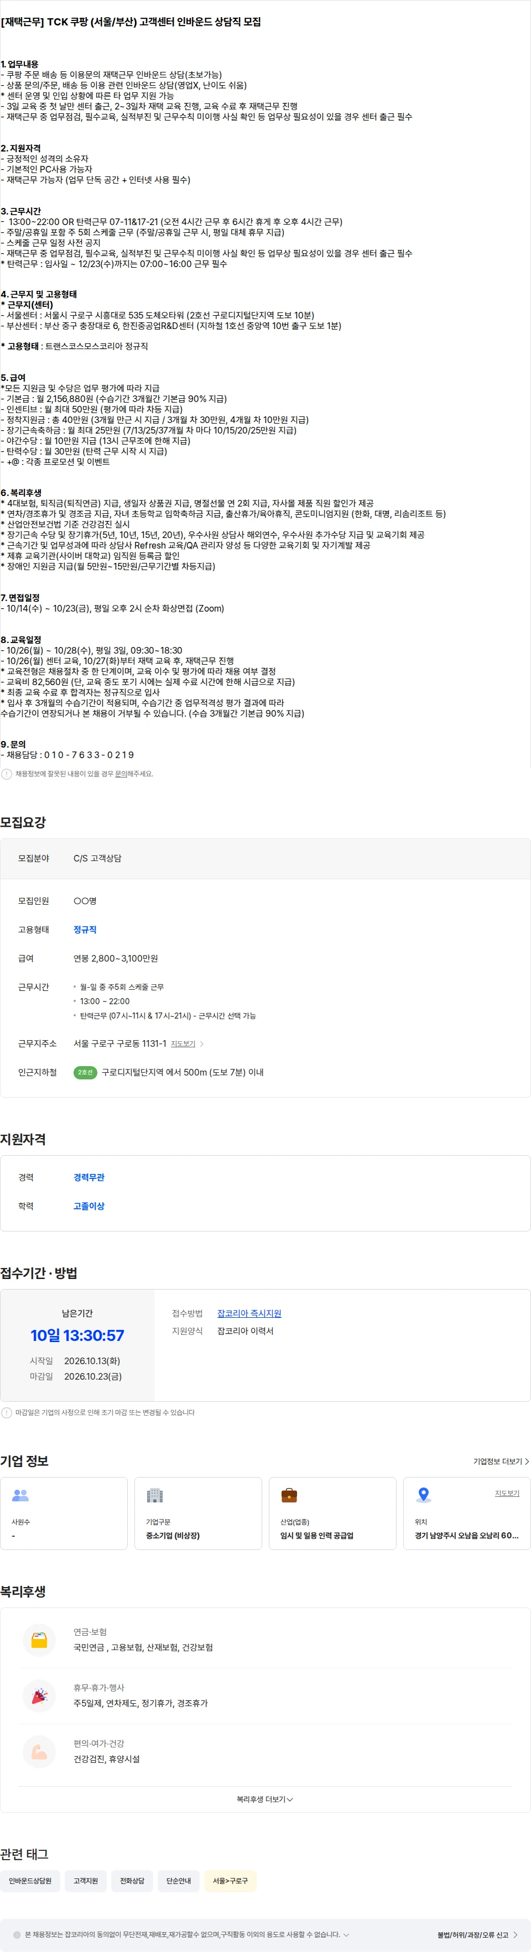Expand 복리후생 더보기

(265, 1799)
